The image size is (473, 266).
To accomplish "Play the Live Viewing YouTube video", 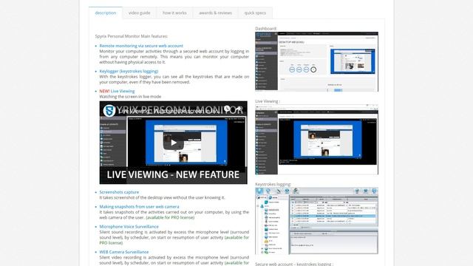I will tap(174, 143).
